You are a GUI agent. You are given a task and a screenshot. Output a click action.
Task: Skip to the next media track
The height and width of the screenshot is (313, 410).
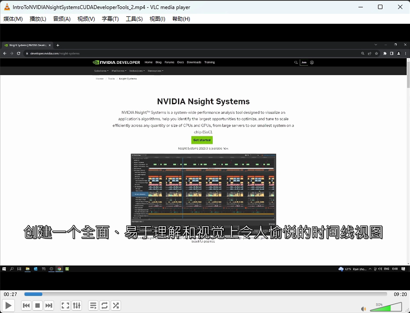(x=49, y=306)
